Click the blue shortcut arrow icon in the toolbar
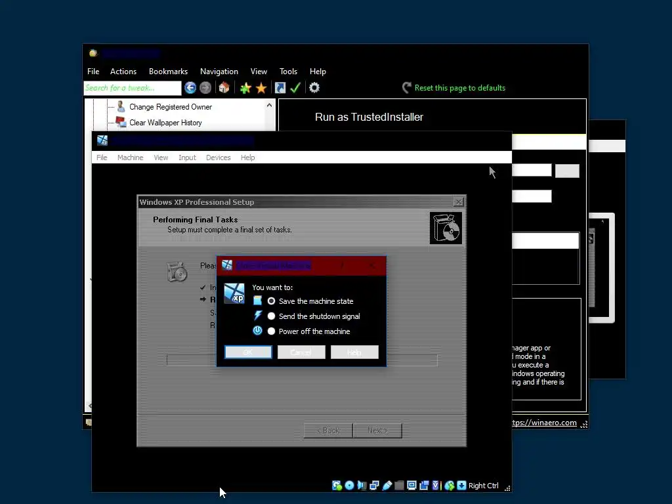Viewport: 672px width, 504px height. pyautogui.click(x=280, y=88)
